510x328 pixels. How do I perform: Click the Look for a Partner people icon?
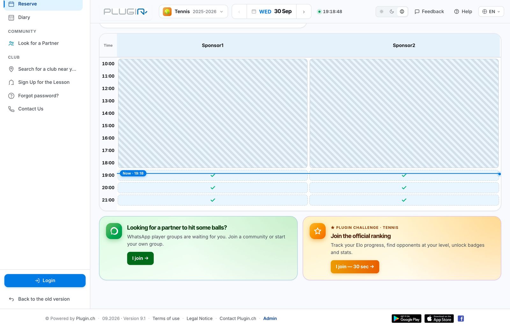point(11,43)
